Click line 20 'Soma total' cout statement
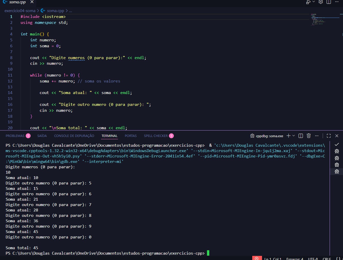The width and height of the screenshot is (343, 260). click(79, 128)
